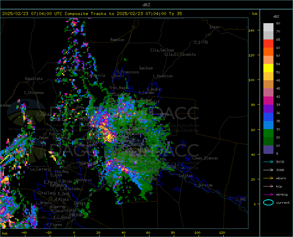Click the 'L_Asuncion' place name
Screen dimensions: 293x237
[x=163, y=76]
